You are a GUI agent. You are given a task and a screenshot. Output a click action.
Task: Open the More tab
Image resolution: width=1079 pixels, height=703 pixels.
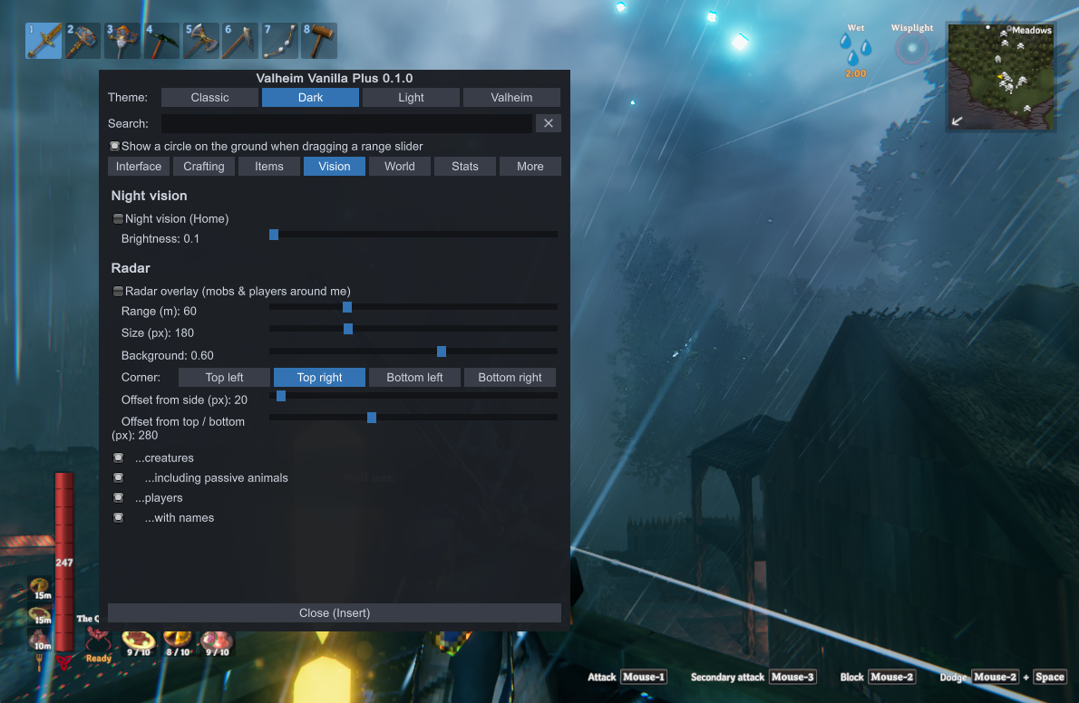(x=530, y=167)
